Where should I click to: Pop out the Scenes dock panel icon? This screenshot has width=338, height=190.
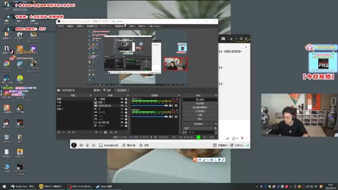click(91, 95)
